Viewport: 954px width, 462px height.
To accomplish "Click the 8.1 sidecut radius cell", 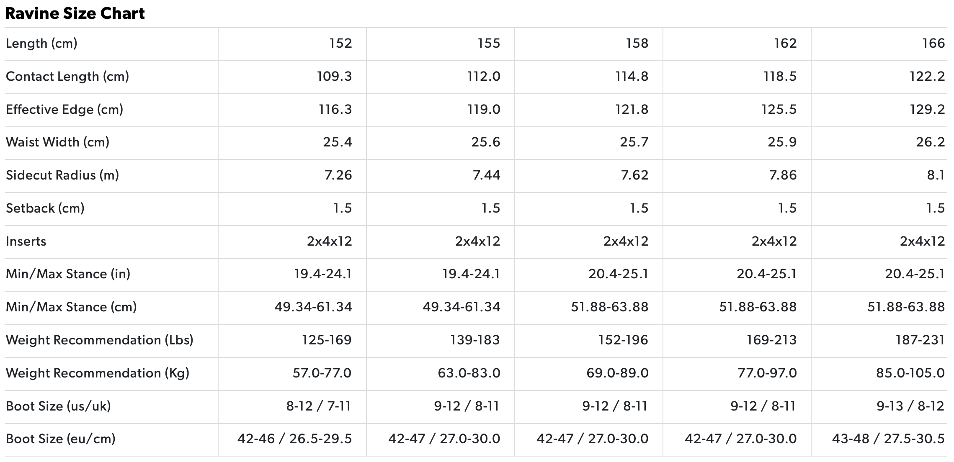I will [936, 175].
